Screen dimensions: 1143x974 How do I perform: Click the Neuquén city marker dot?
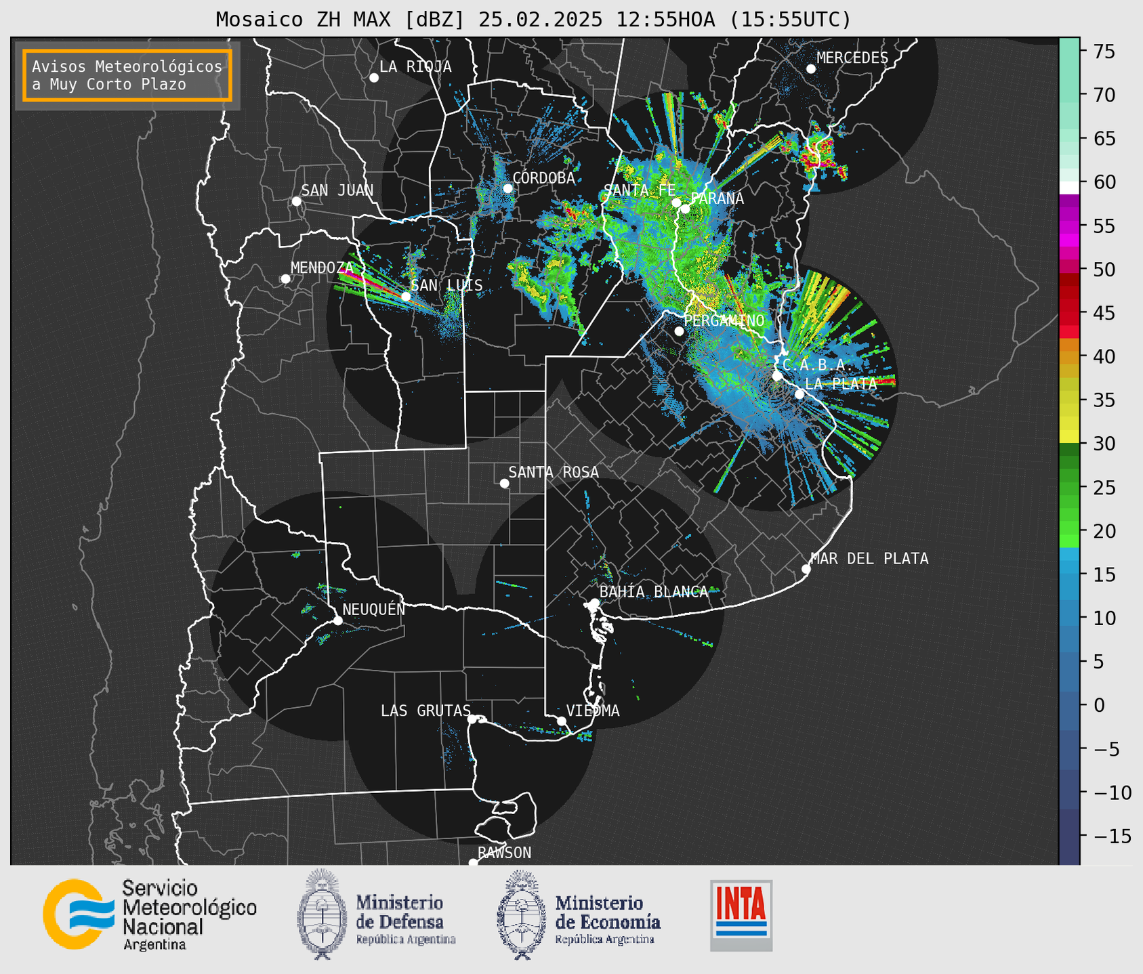point(337,620)
